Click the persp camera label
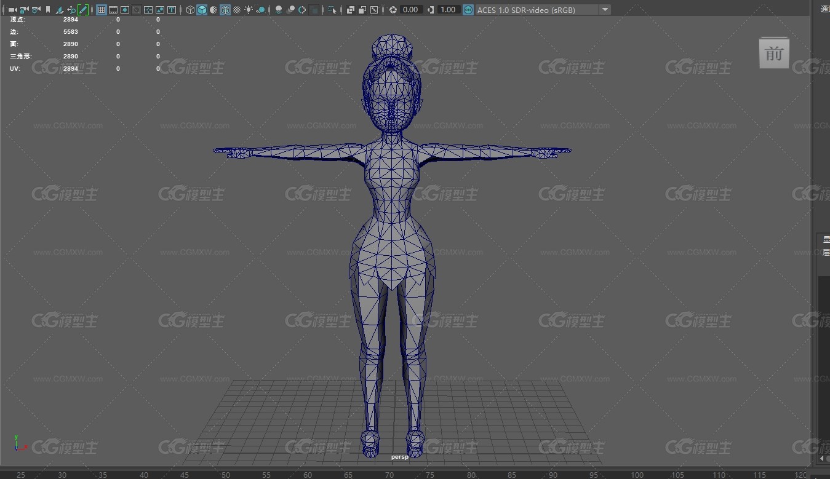 (399, 457)
